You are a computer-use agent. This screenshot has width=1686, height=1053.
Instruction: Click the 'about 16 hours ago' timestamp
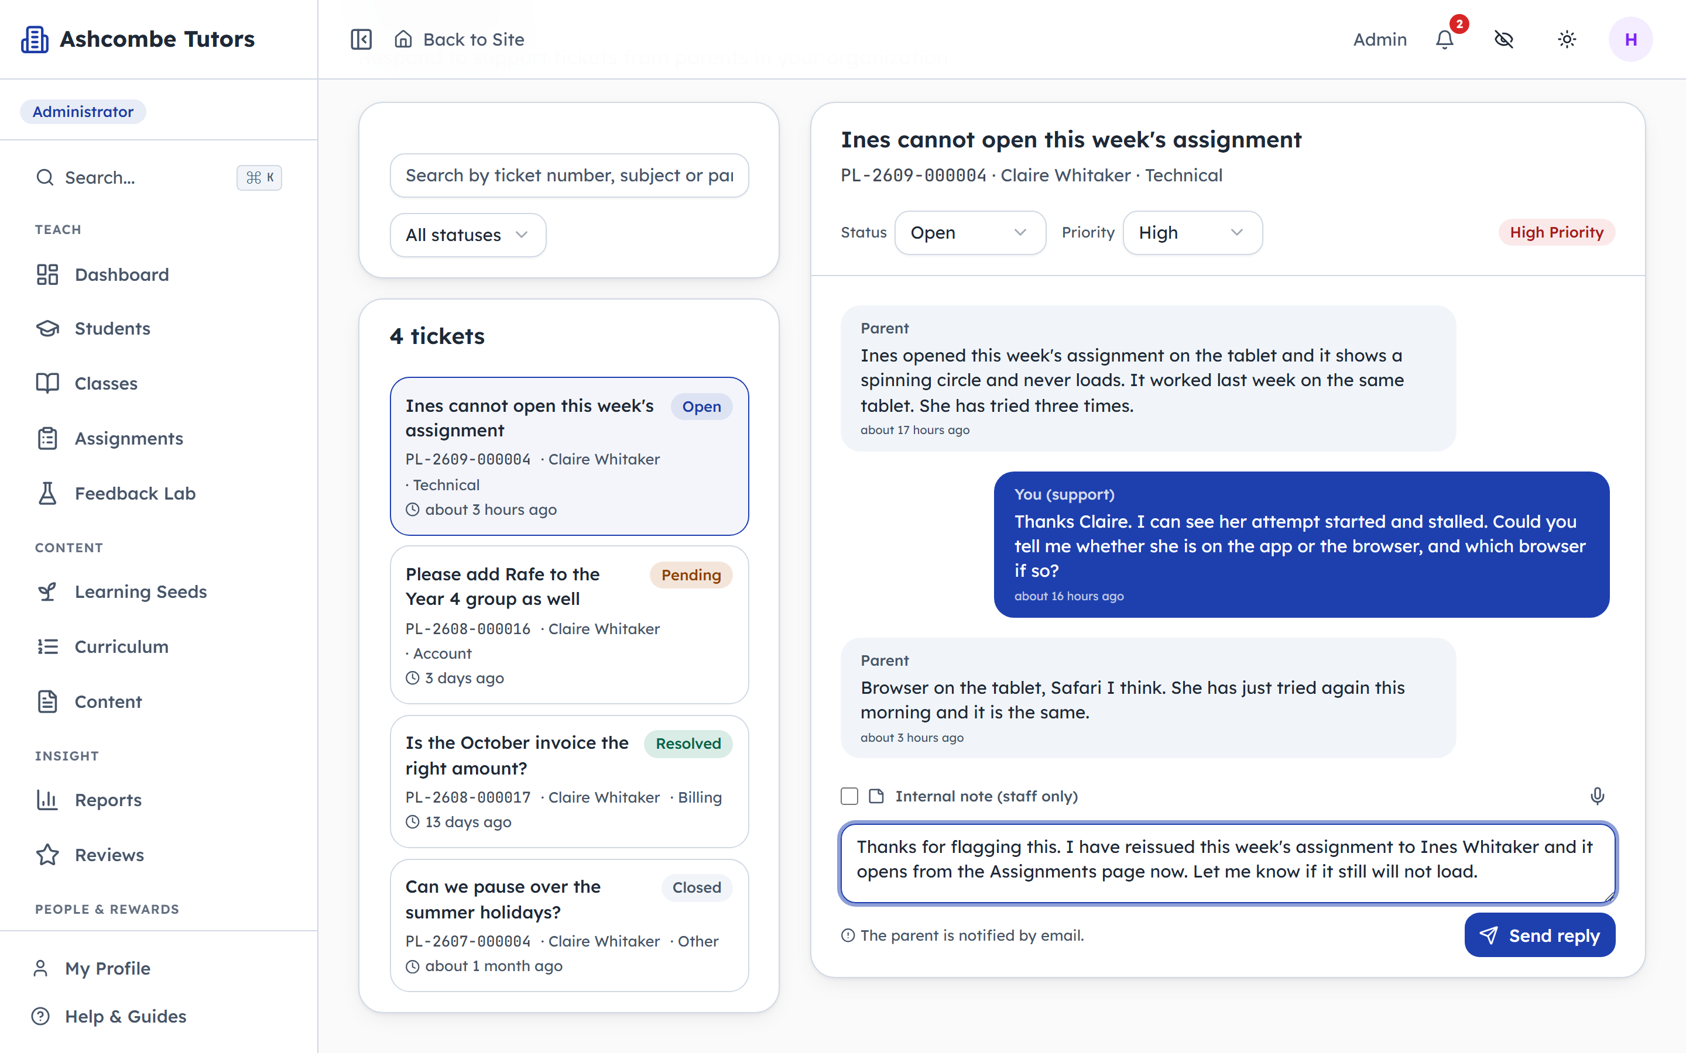(x=1069, y=596)
